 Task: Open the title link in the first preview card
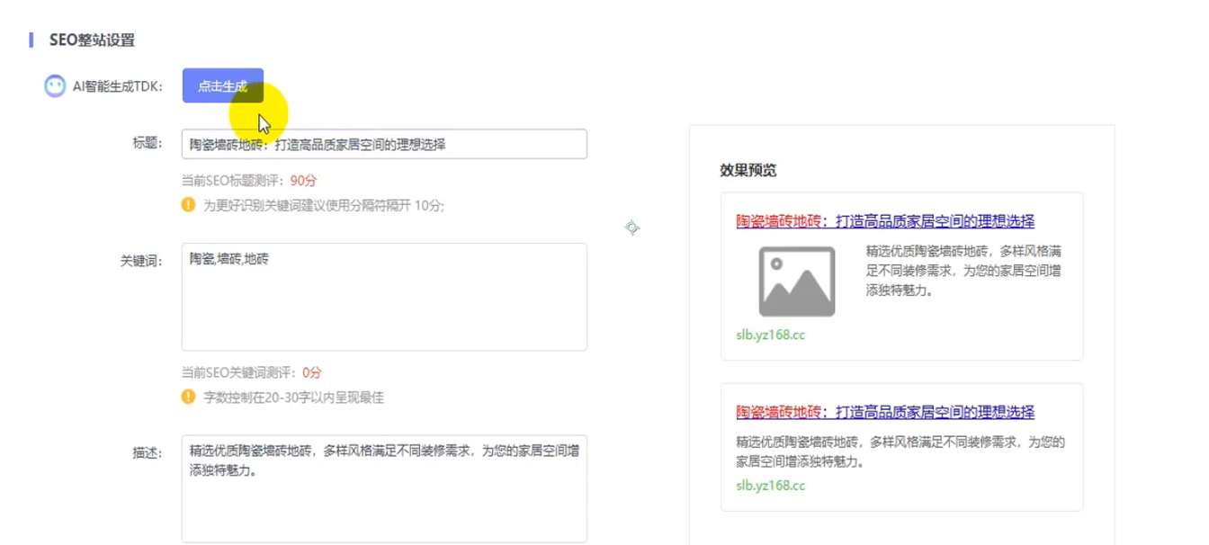pos(885,221)
